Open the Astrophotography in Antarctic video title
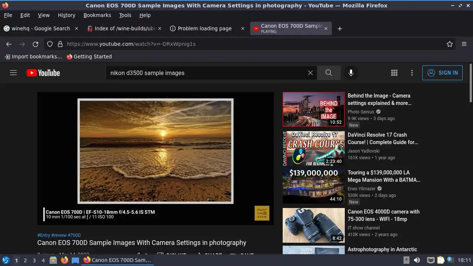The height and width of the screenshot is (266, 473). click(x=382, y=249)
